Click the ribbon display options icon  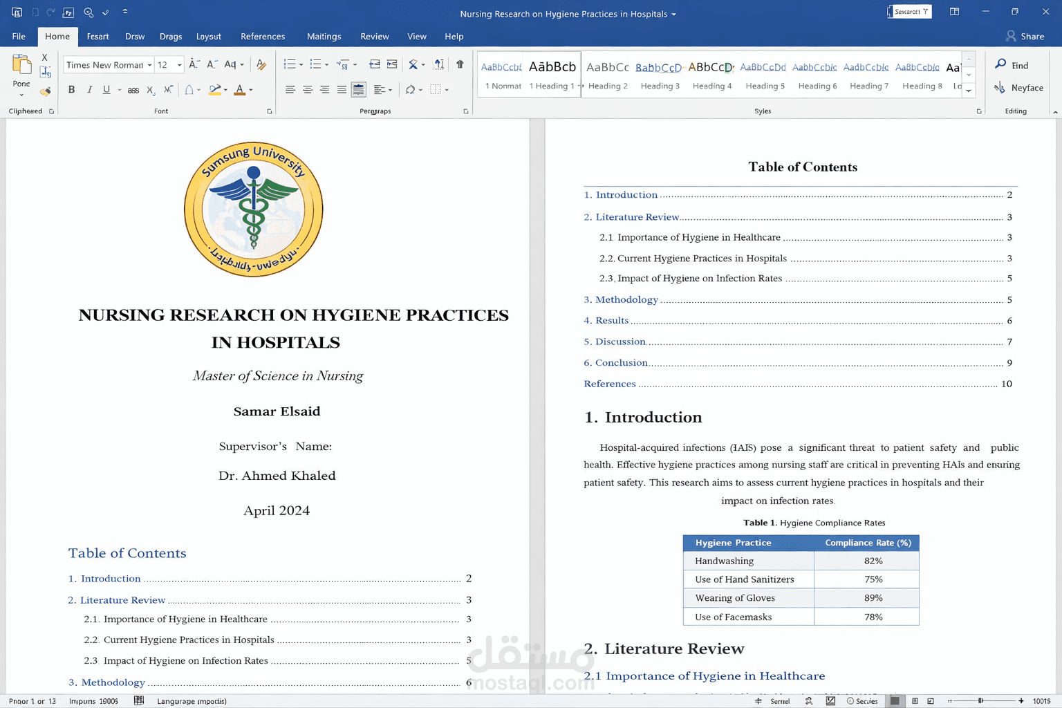tap(954, 12)
